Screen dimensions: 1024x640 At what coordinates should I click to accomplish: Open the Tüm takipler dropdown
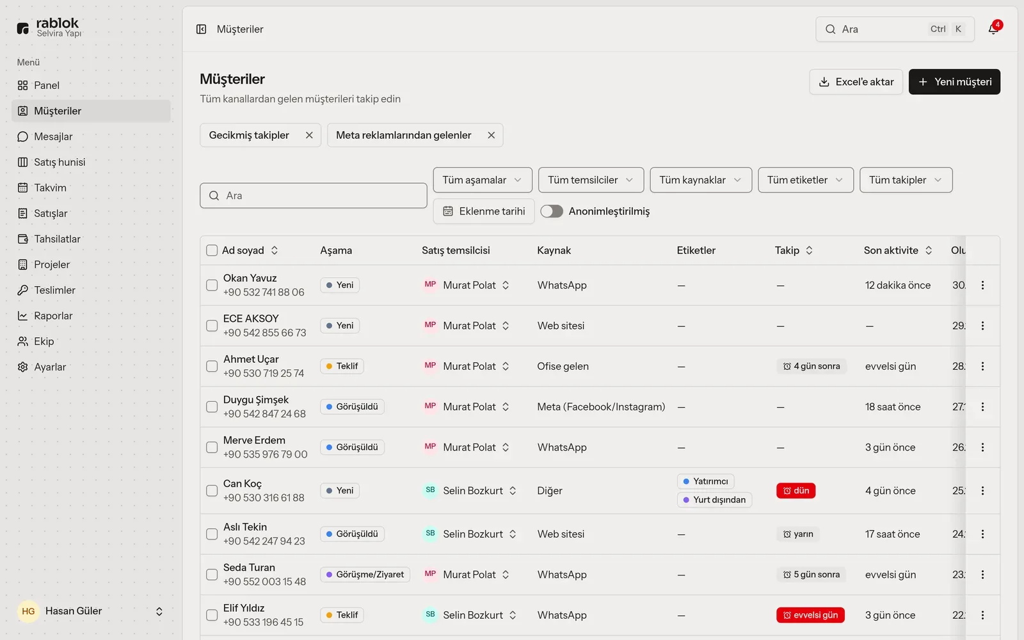coord(906,180)
